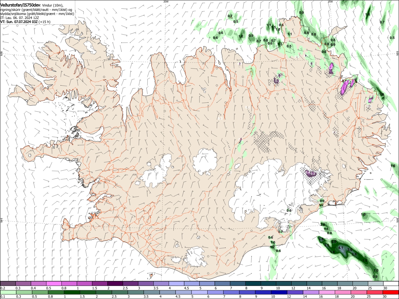
Task: Choose the 0.8 green rain legend swatch
Action: click(56, 292)
